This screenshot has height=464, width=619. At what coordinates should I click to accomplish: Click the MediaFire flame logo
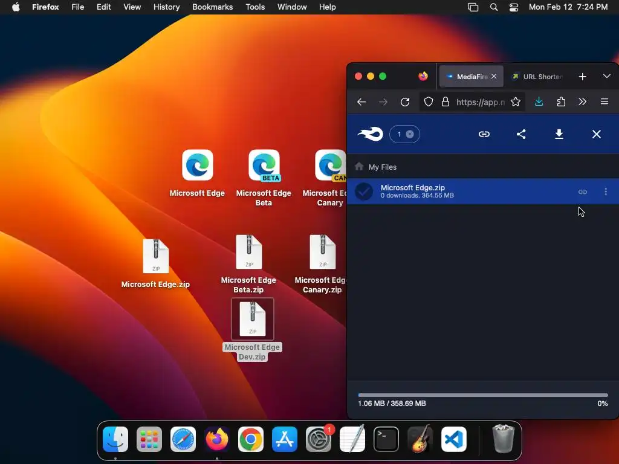point(371,134)
